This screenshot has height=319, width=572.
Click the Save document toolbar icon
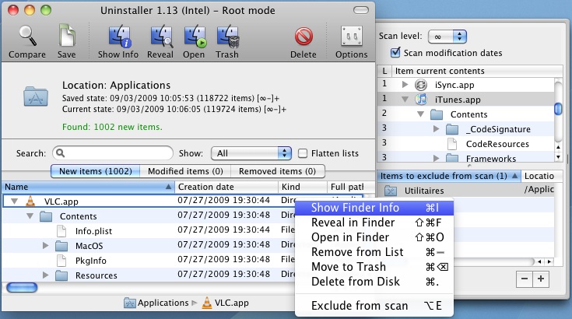[67, 35]
